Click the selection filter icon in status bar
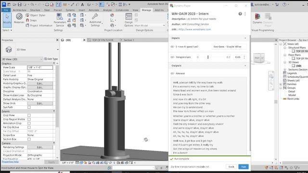This screenshot has height=173, width=308. pyautogui.click(x=296, y=168)
